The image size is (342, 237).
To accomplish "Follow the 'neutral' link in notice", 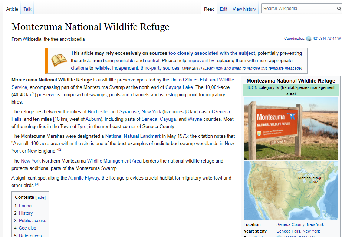I will (x=152, y=61).
